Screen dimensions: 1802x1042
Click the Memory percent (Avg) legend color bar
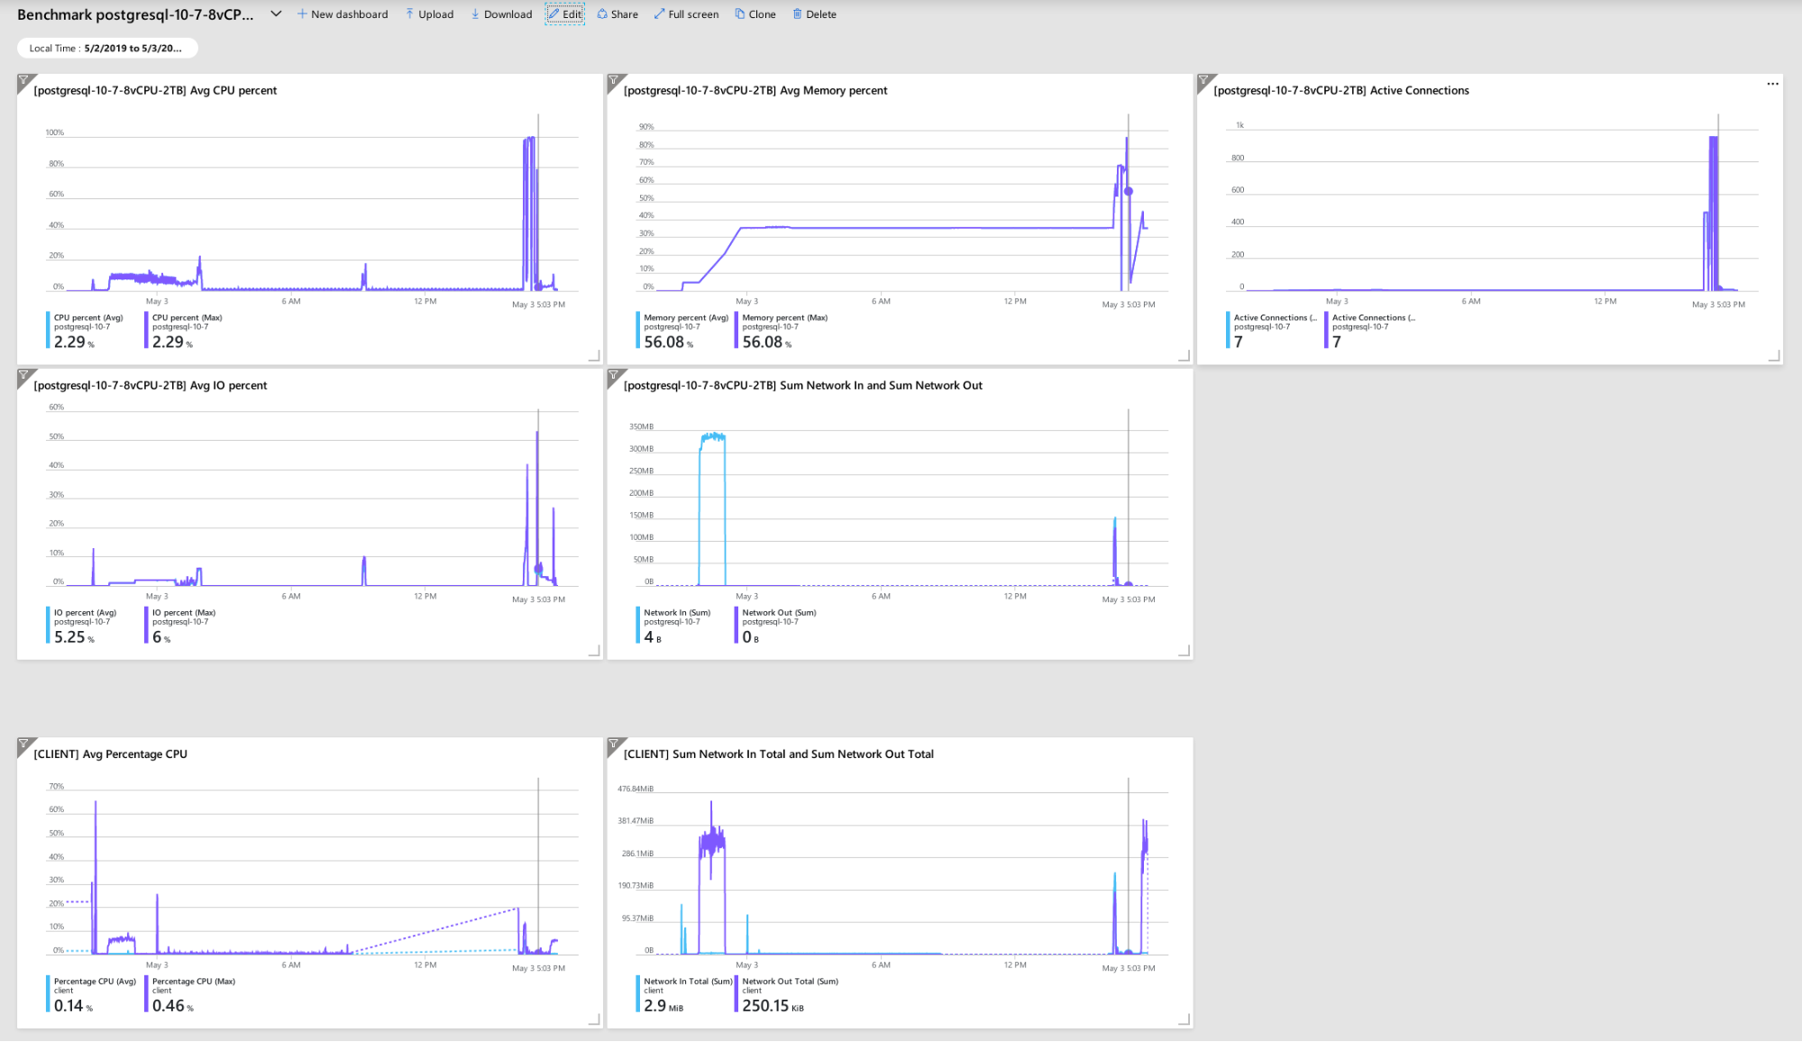tap(638, 330)
